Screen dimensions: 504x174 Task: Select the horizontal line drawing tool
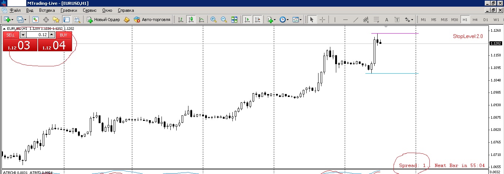tap(345, 20)
